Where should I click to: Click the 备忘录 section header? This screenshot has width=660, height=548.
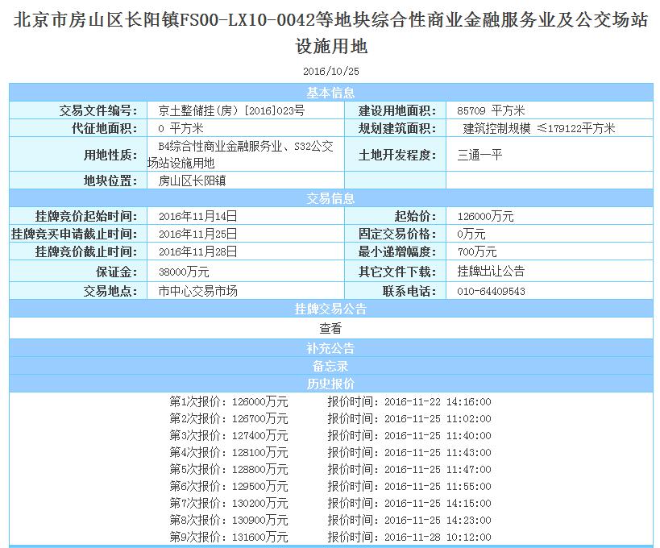330,366
